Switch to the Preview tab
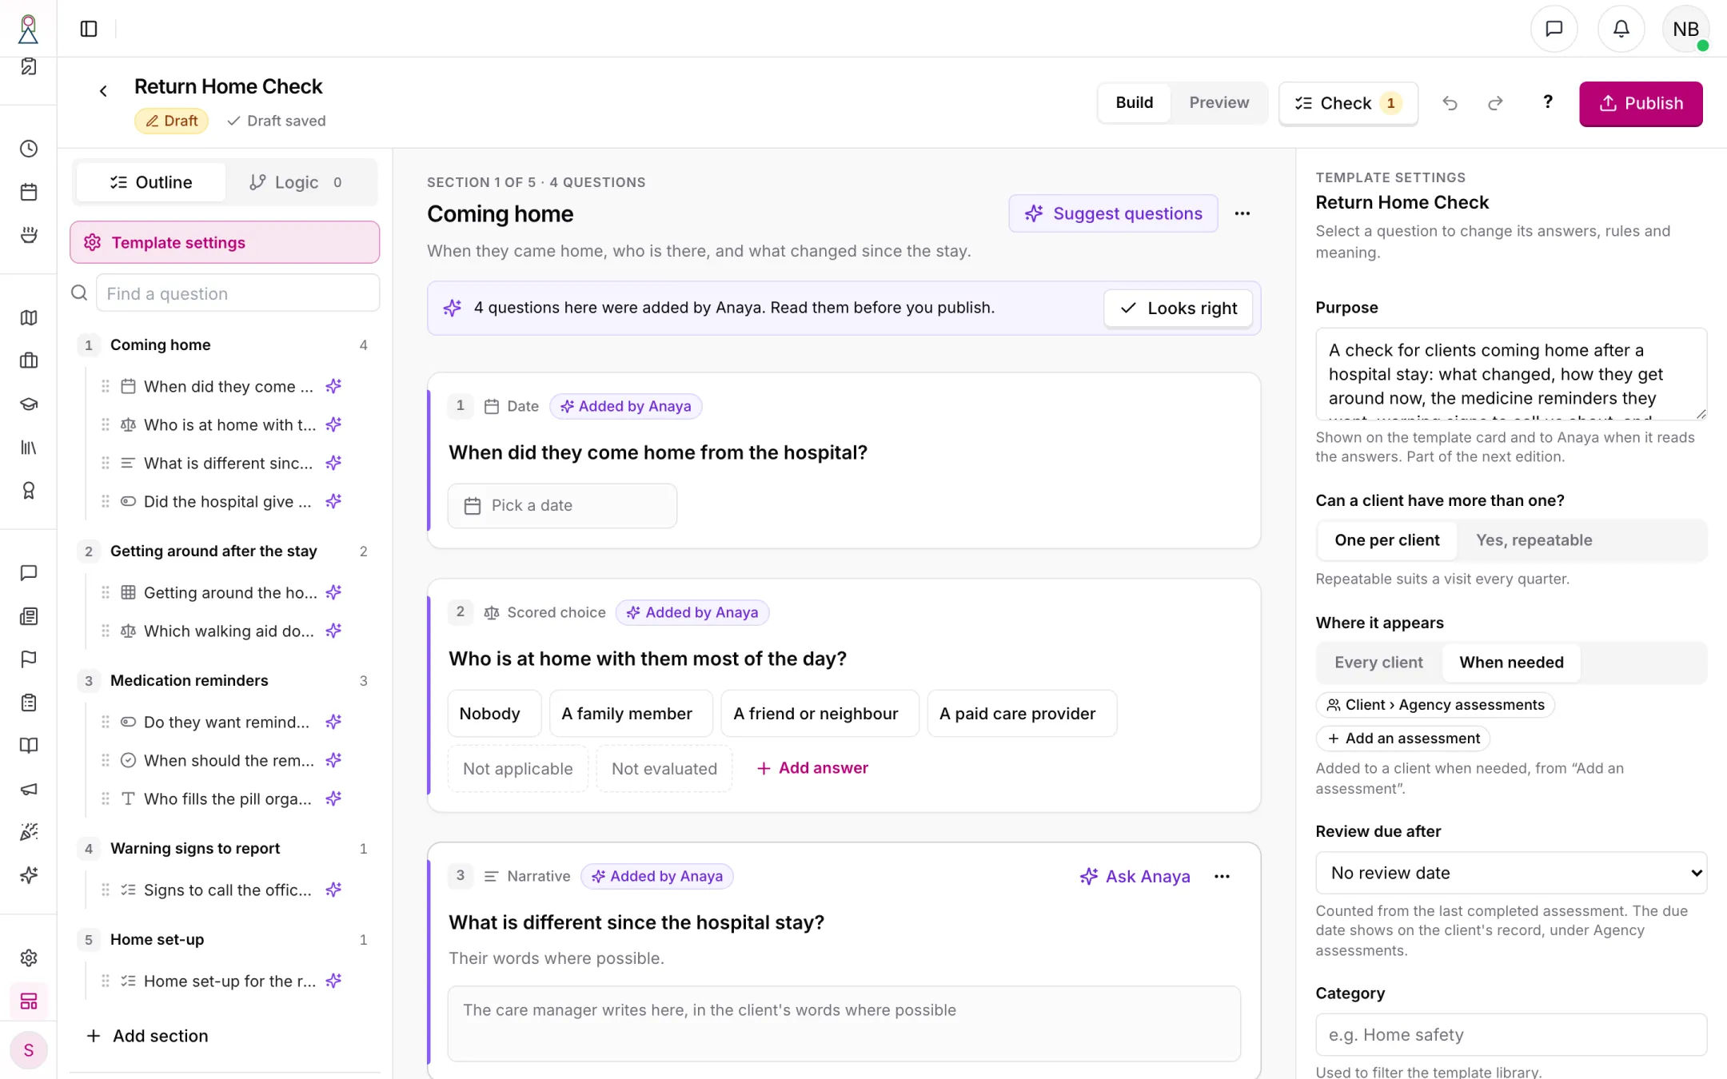The image size is (1727, 1079). pyautogui.click(x=1218, y=102)
